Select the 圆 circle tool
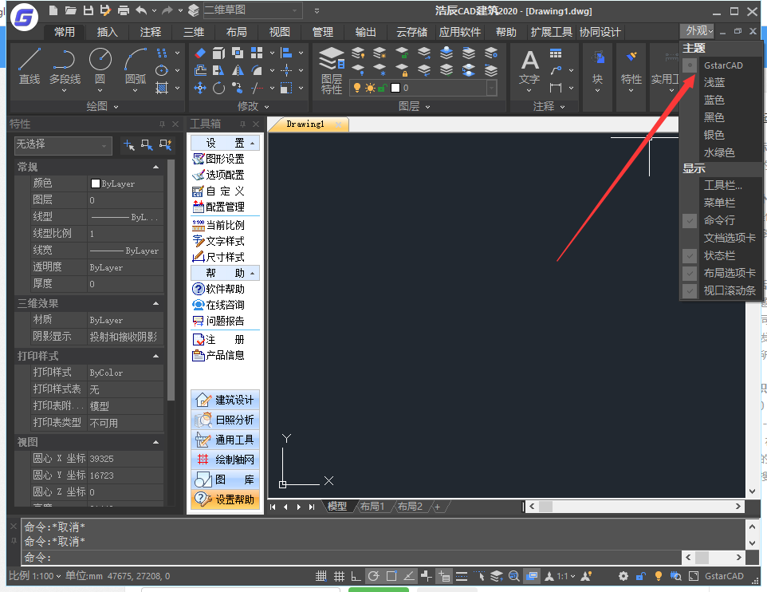Image resolution: width=767 pixels, height=592 pixels. point(100,65)
